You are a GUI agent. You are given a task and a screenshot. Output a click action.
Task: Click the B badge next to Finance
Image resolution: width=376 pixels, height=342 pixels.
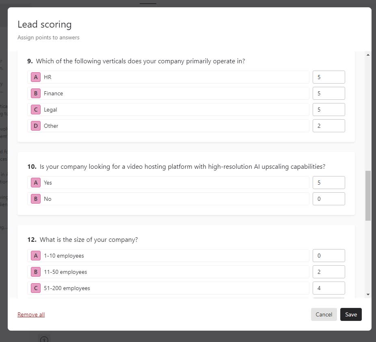pos(36,93)
